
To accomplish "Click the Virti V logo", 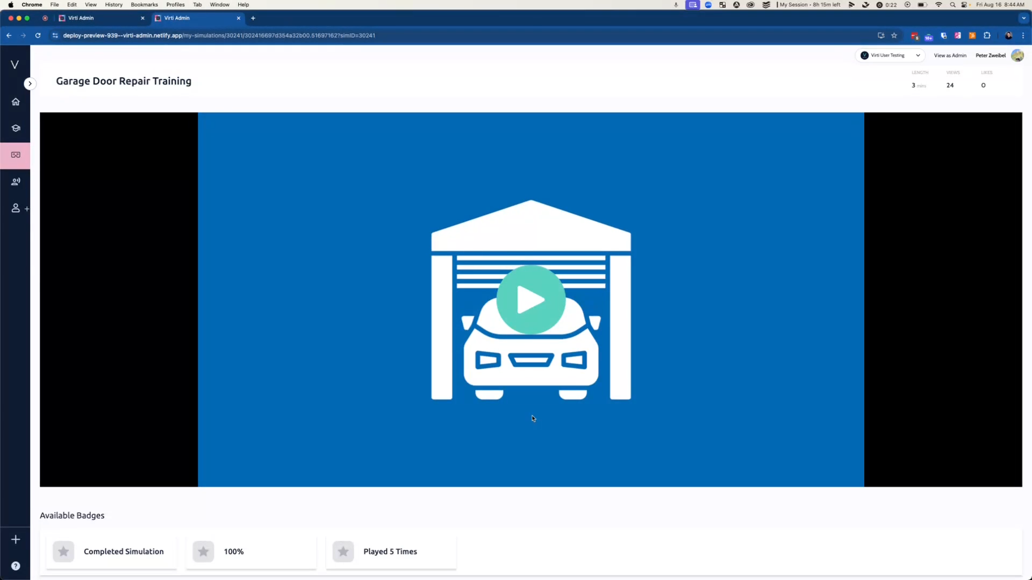I will tap(15, 65).
